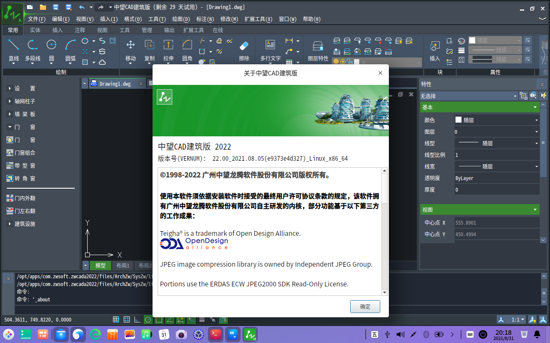Click the 绘制 panel title bar
This screenshot has height=343, width=550.
pyautogui.click(x=61, y=72)
